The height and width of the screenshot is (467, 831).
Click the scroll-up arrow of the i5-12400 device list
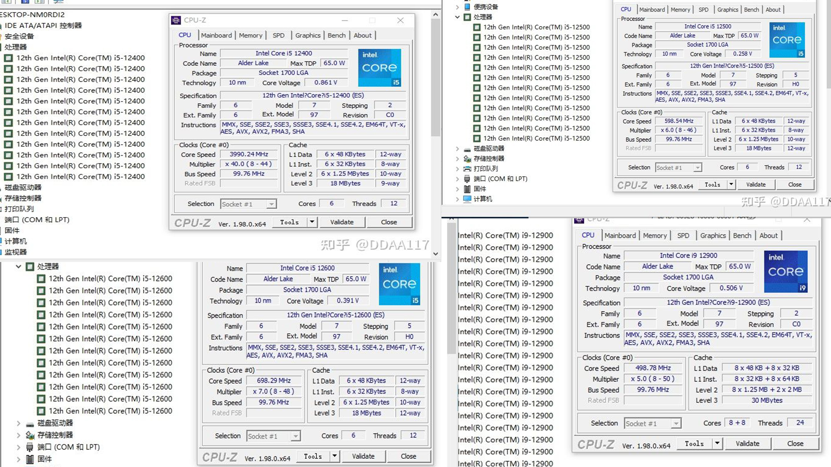(436, 15)
